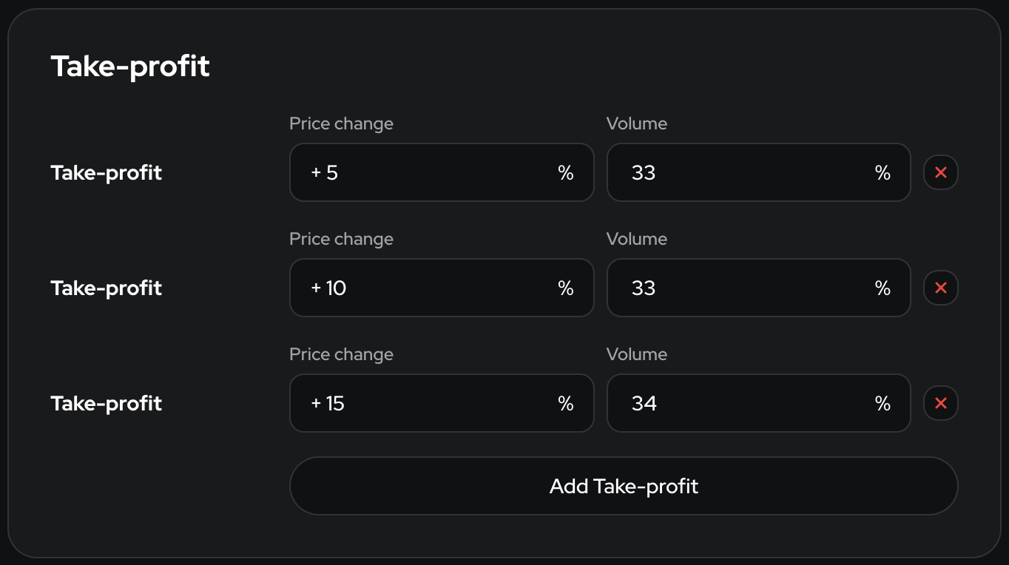Image resolution: width=1009 pixels, height=565 pixels.
Task: Click the Volume label above the 34 field
Action: click(x=636, y=354)
